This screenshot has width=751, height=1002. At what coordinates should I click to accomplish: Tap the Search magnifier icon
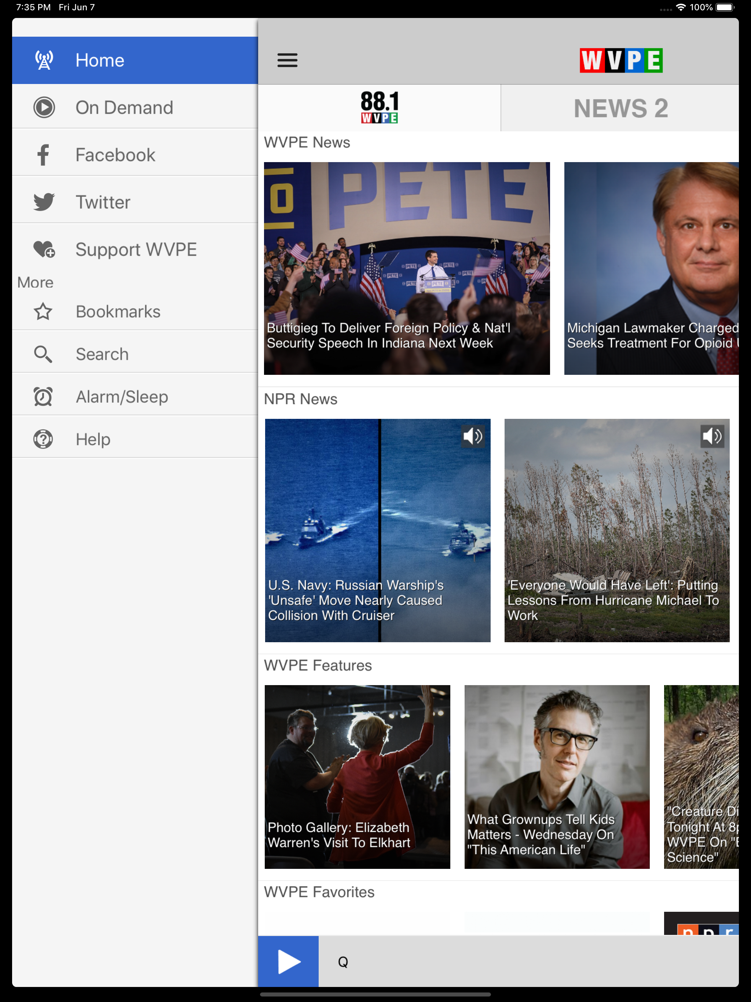[x=43, y=354]
